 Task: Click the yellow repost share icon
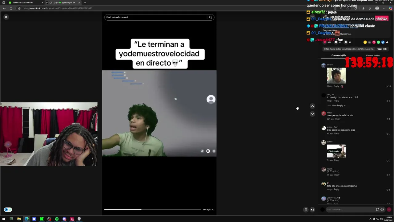tap(365, 42)
